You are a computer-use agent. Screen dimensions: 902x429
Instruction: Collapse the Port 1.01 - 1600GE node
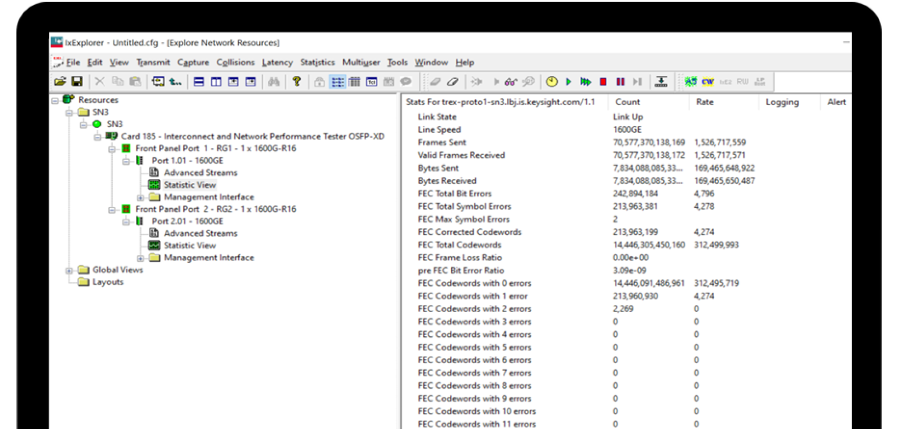[126, 161]
